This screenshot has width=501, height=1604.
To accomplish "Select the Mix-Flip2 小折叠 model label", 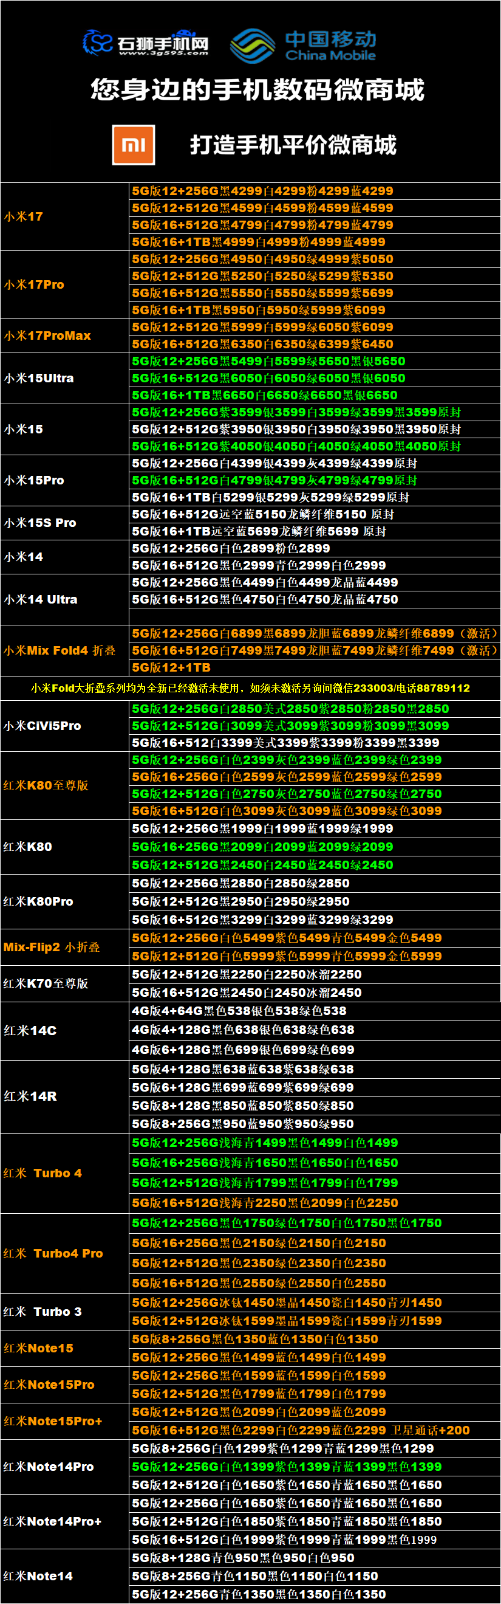I will pos(52,947).
